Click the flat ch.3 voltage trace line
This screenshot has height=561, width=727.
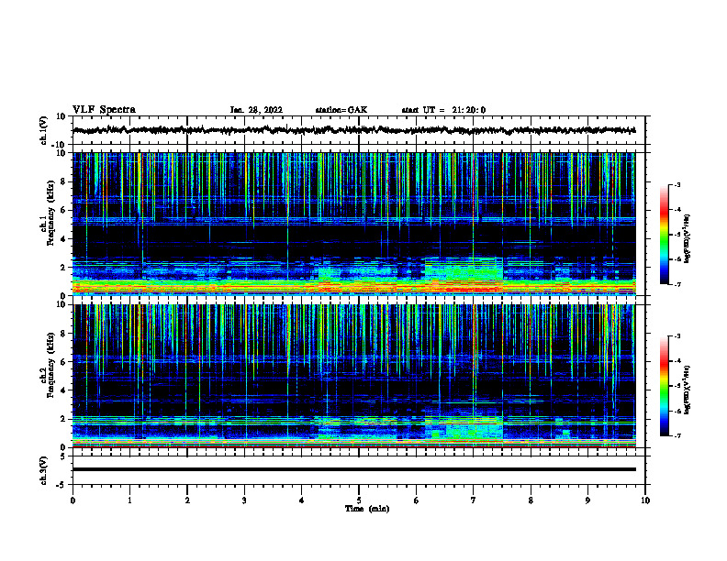(x=353, y=469)
